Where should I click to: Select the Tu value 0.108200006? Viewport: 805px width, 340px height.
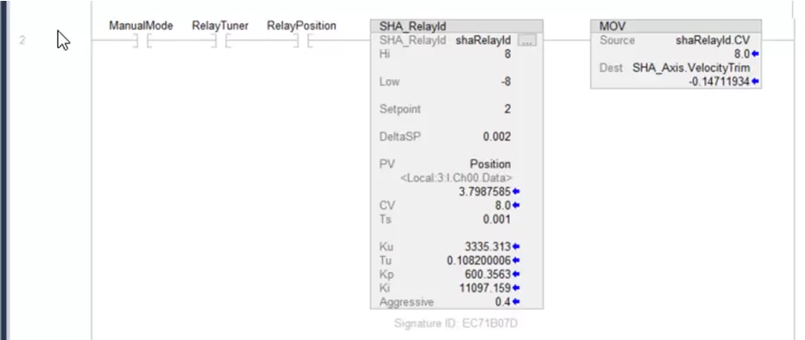[479, 261]
